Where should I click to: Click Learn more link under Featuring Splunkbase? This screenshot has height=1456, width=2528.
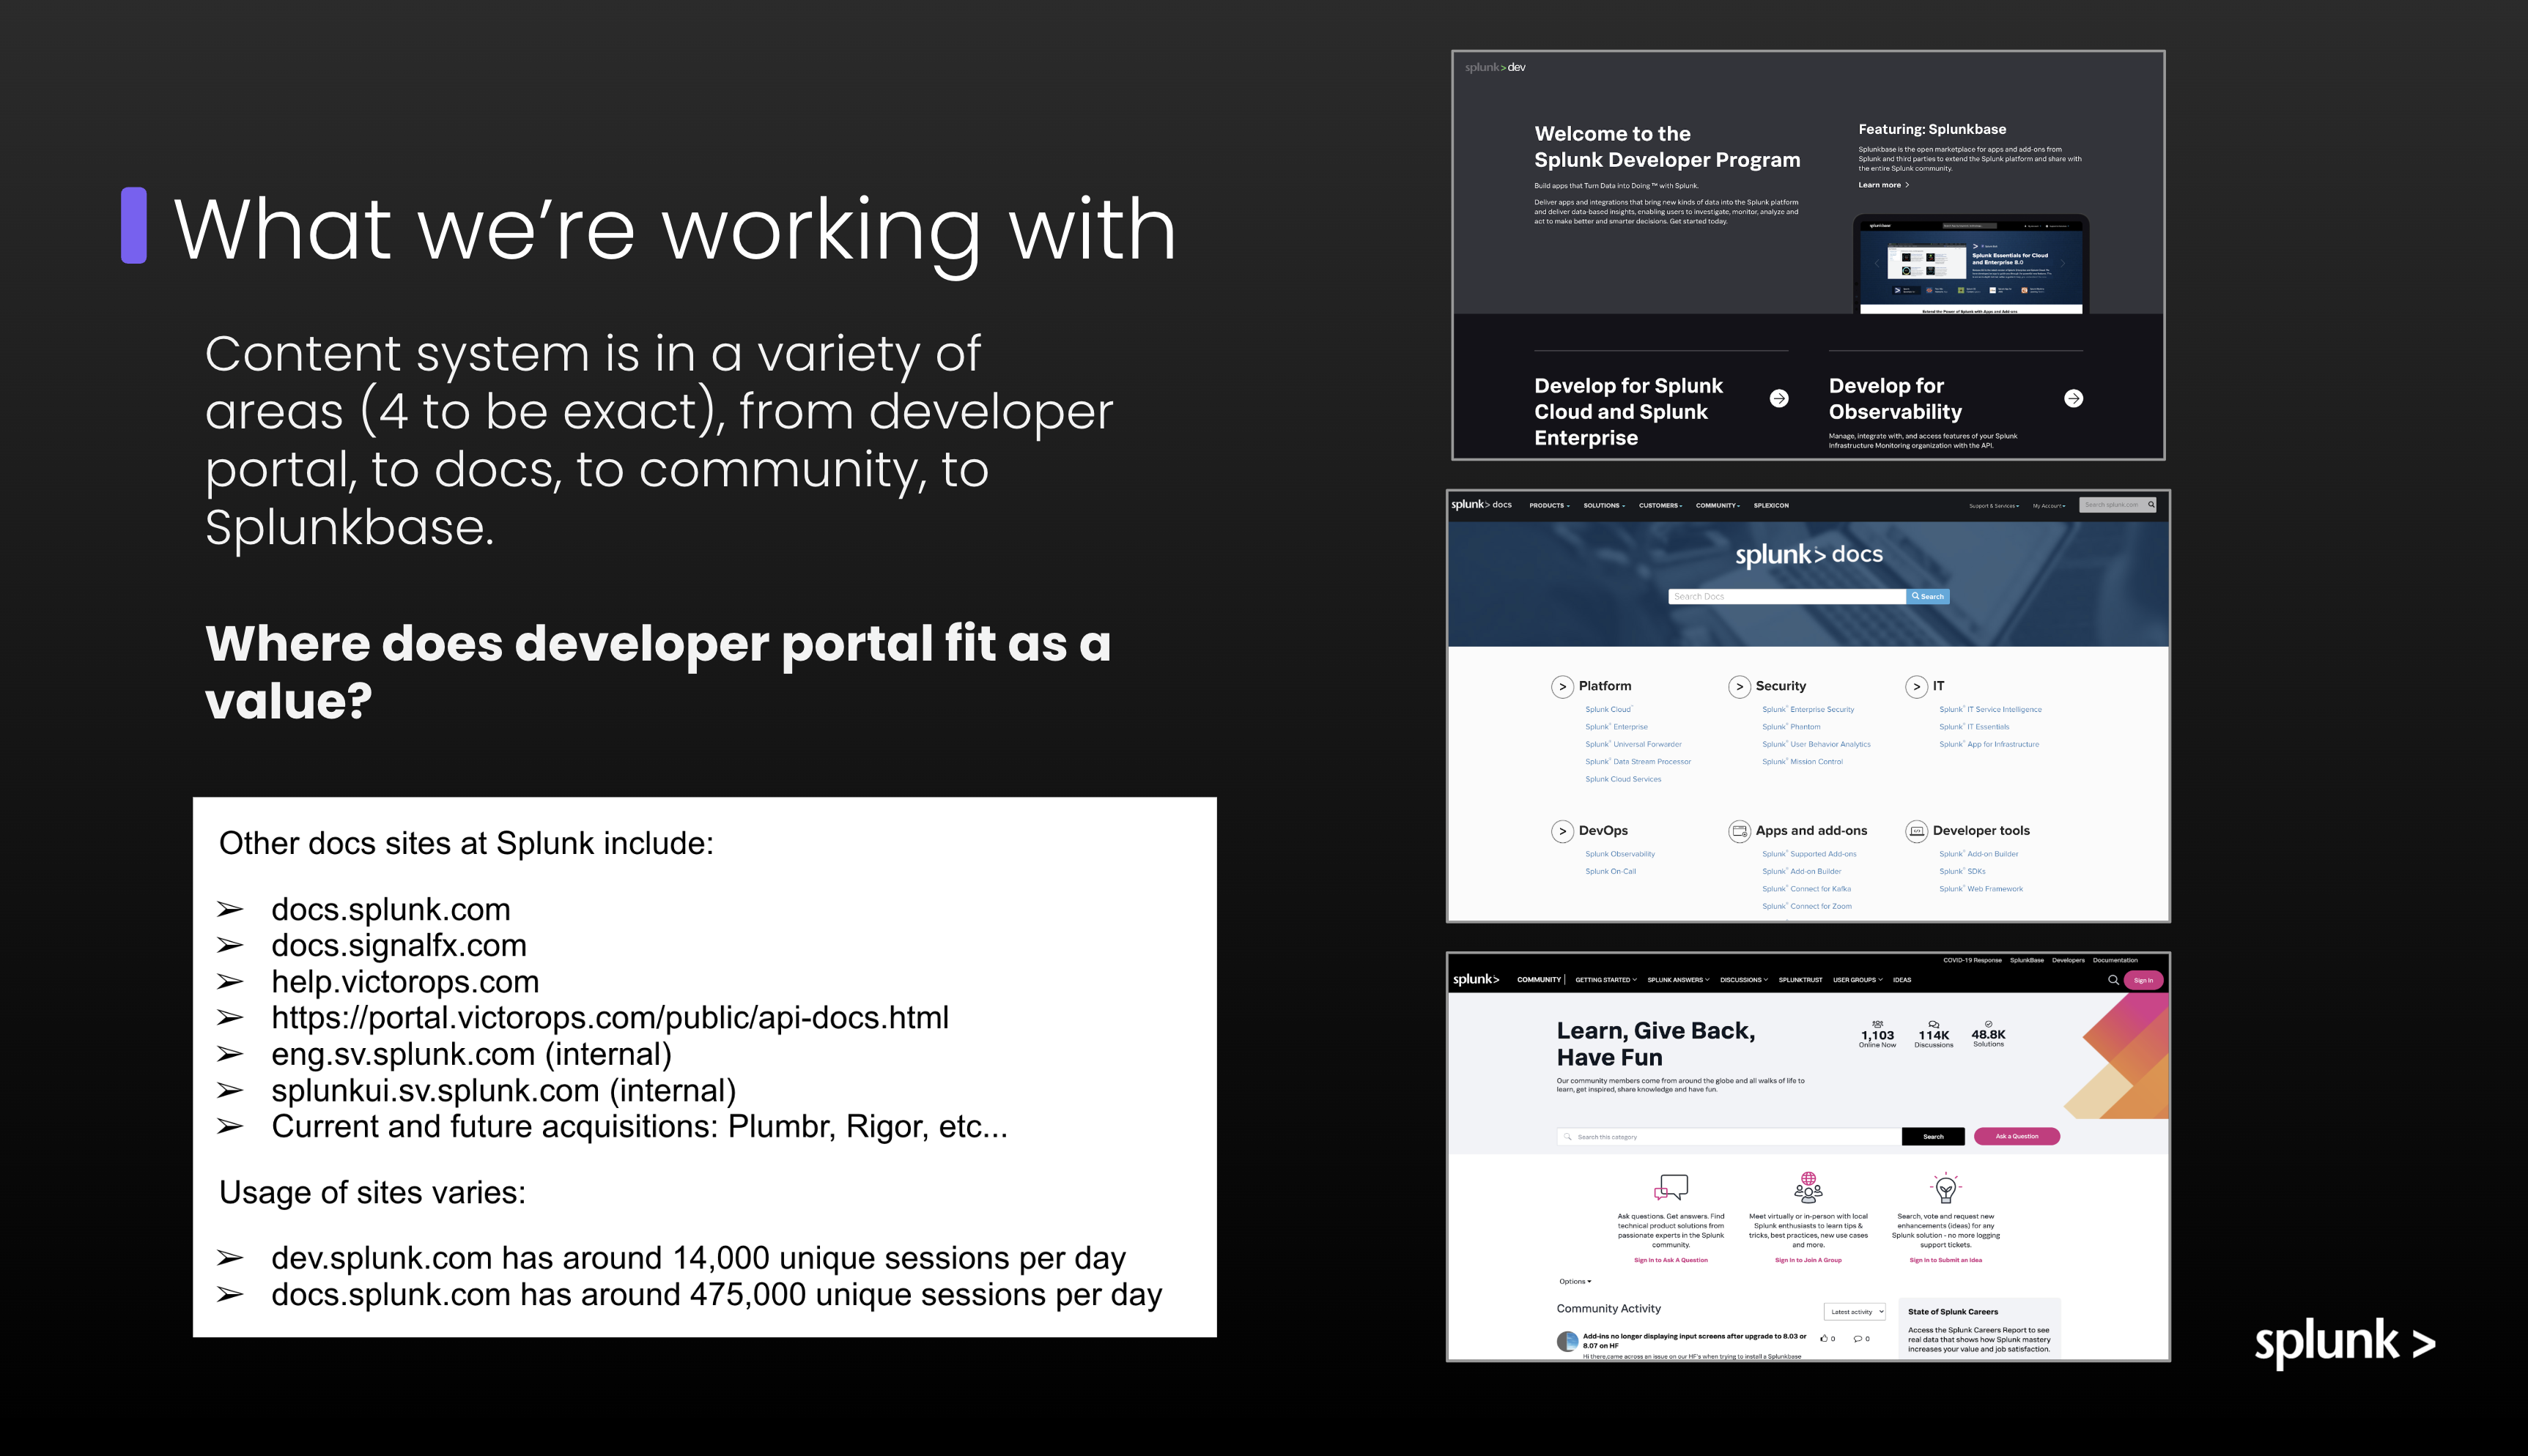pos(1882,185)
